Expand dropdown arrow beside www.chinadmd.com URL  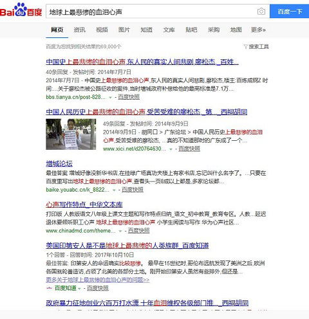point(120,231)
